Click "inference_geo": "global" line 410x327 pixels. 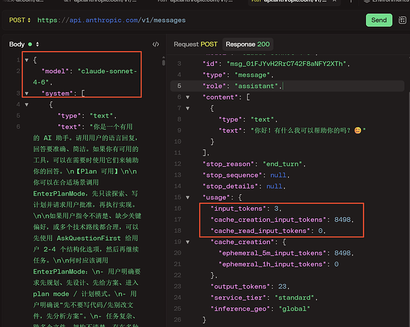261,309
